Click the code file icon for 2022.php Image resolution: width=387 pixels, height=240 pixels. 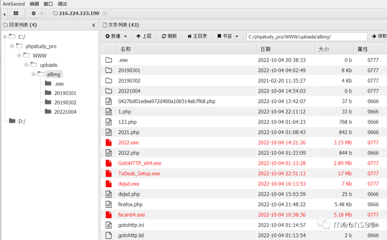[x=109, y=153]
